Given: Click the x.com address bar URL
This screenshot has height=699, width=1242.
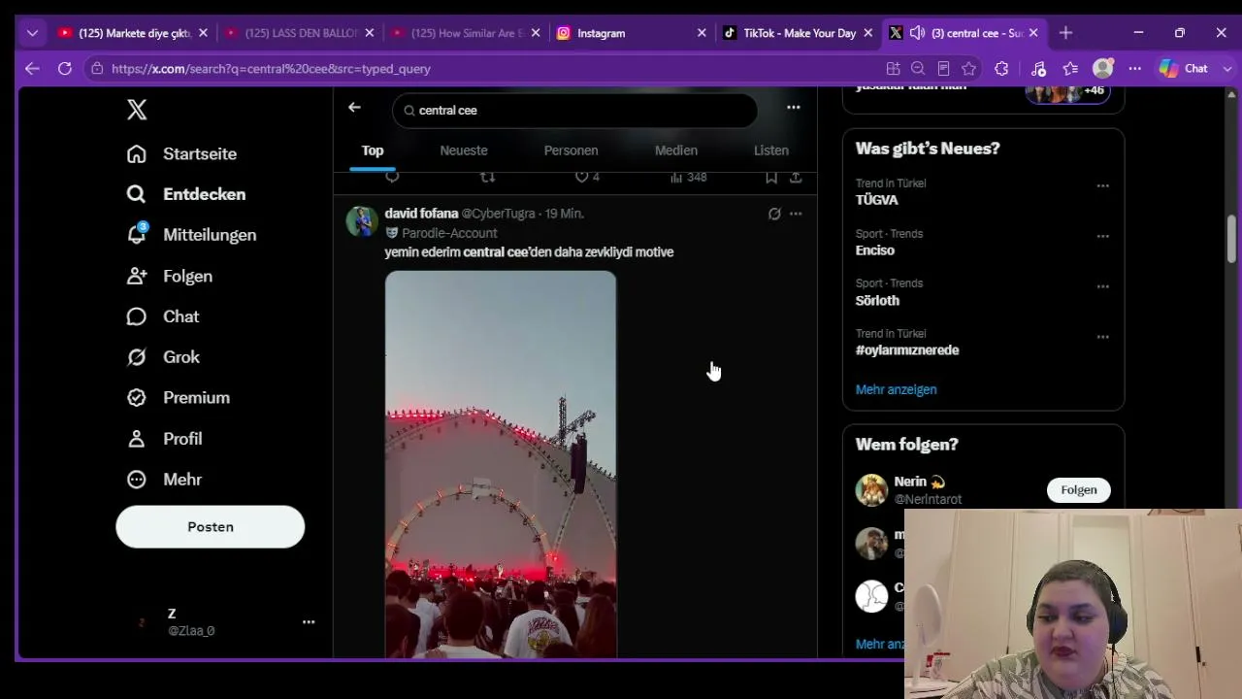Looking at the screenshot, I should tap(271, 69).
